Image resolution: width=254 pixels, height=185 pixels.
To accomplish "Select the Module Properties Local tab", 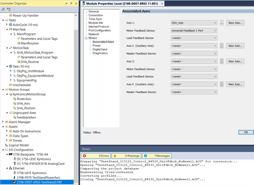I will coord(122,4).
